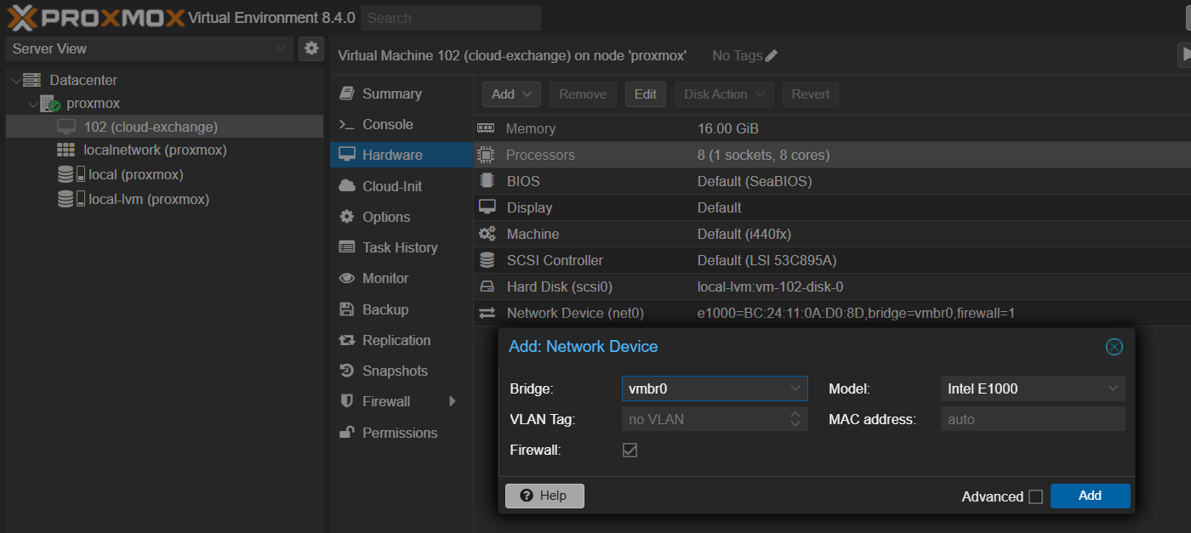This screenshot has width=1191, height=533.
Task: Click the localnetwork grid icon
Action: coord(66,150)
